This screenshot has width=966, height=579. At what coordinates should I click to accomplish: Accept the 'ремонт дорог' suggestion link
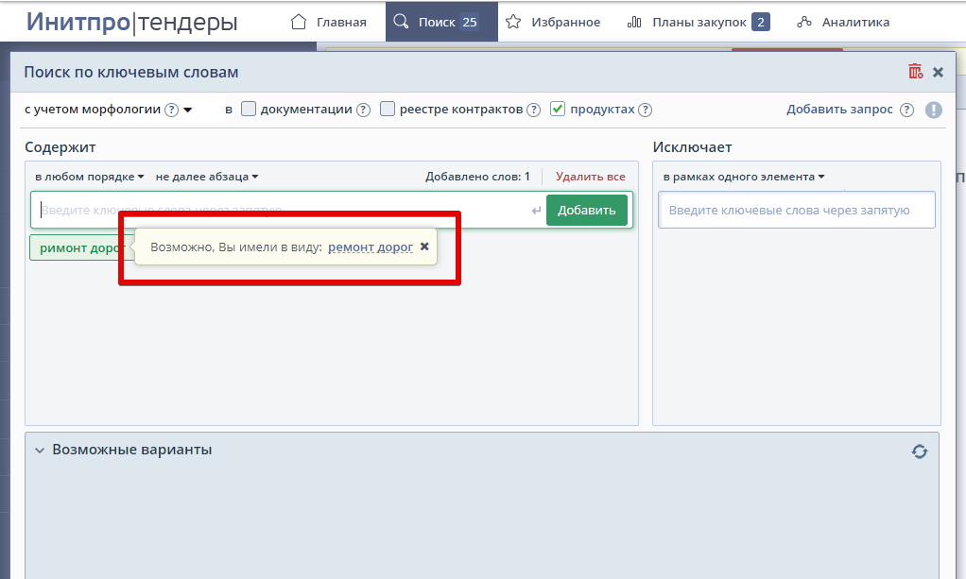click(371, 247)
